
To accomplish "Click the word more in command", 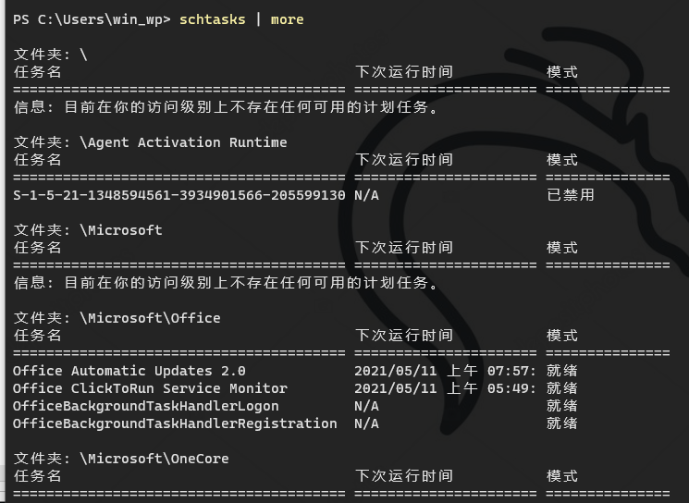I will pyautogui.click(x=287, y=19).
